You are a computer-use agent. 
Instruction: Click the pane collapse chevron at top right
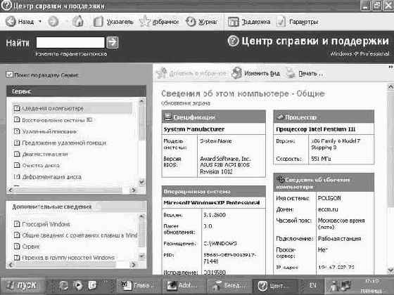(390, 67)
